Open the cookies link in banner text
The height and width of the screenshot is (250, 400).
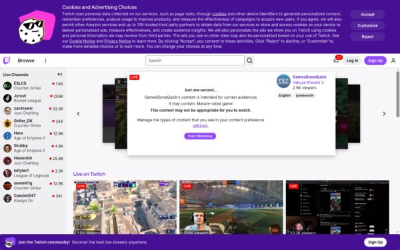219,14
